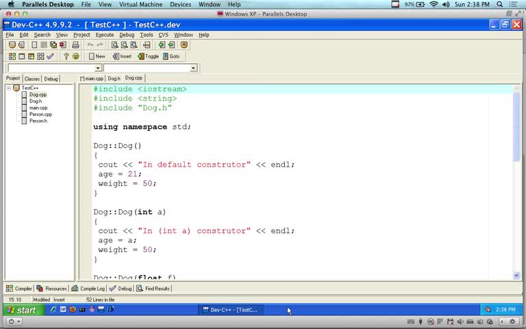The height and width of the screenshot is (329, 526).
Task: Open the Resources bottom tab
Action: pyautogui.click(x=51, y=289)
